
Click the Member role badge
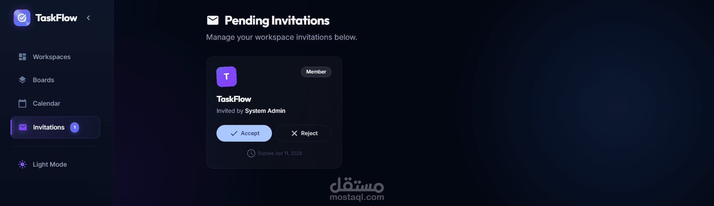pos(316,72)
